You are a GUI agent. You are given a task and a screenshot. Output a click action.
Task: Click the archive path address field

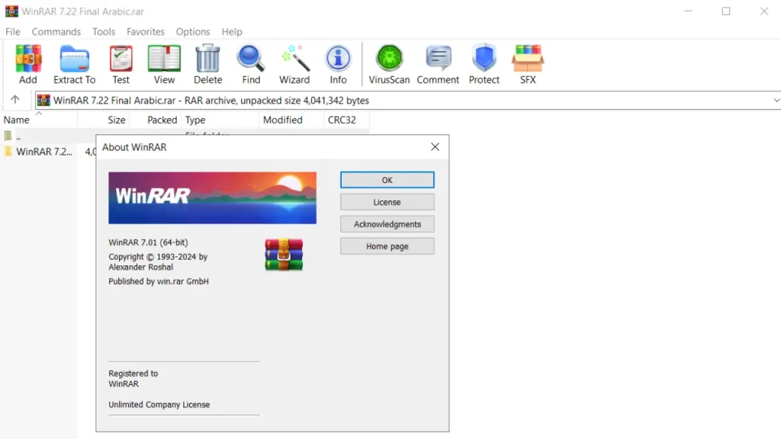pyautogui.click(x=407, y=100)
